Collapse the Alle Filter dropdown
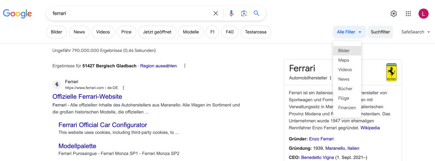This screenshot has height=161, width=435. click(349, 32)
